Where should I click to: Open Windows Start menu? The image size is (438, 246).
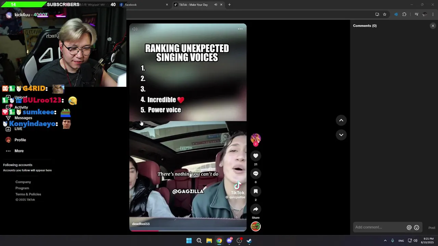[189, 241]
